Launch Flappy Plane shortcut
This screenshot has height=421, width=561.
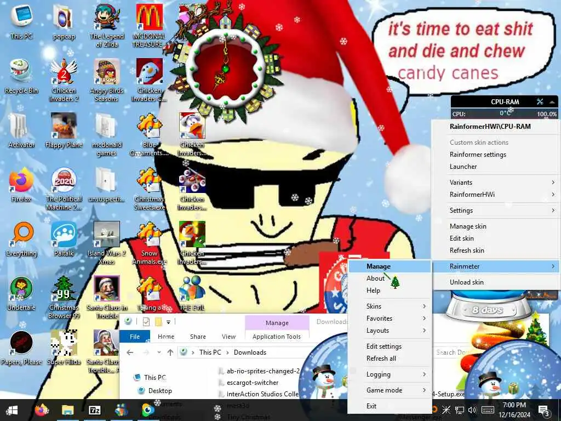64,130
